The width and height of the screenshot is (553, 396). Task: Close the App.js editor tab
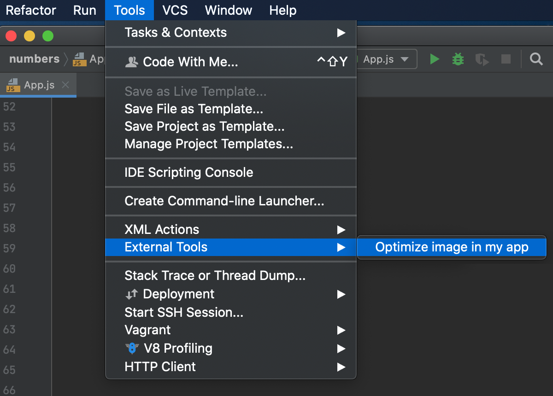[x=65, y=85]
